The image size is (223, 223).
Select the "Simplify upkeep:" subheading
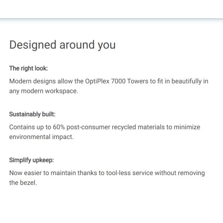pyautogui.click(x=32, y=160)
